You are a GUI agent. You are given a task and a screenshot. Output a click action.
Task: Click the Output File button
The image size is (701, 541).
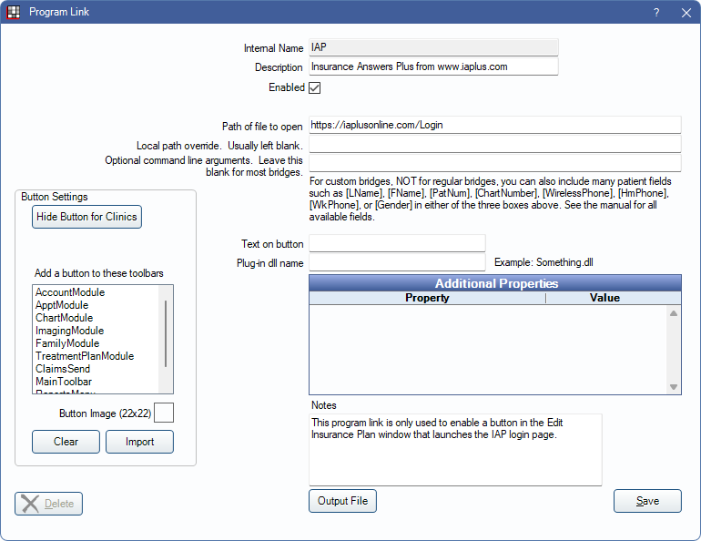pyautogui.click(x=342, y=501)
